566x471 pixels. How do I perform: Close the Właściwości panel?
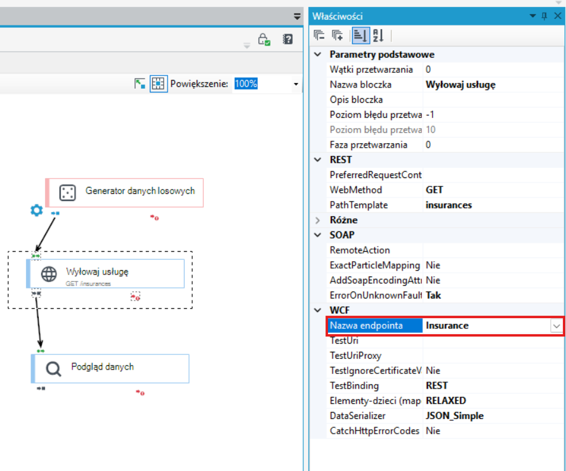[557, 16]
